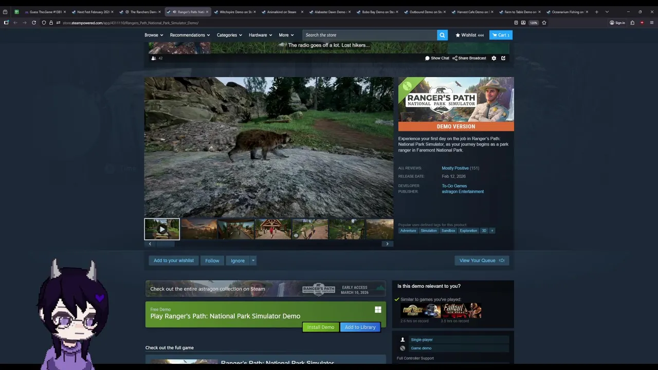
Task: Click the Windows platform icon on demo banner
Action: click(x=378, y=310)
